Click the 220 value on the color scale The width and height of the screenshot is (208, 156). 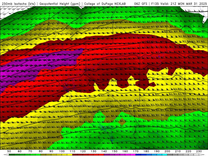(188, 151)
